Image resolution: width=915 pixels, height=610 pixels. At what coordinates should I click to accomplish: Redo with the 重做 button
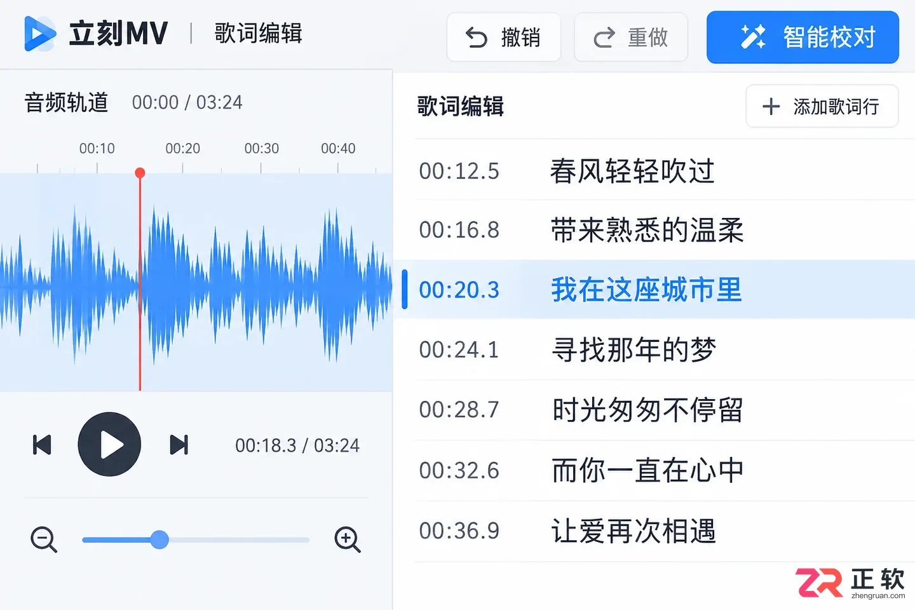click(631, 37)
